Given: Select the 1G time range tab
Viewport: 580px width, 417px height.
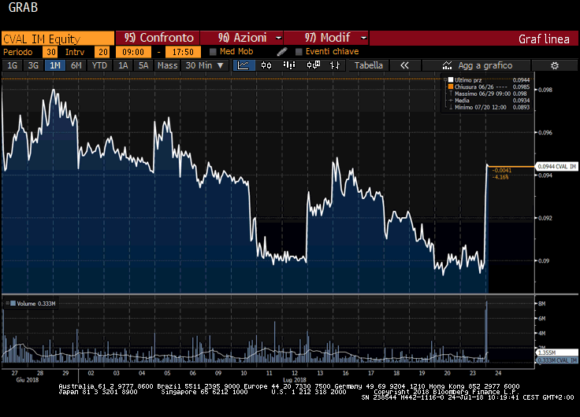Looking at the screenshot, I should [x=12, y=65].
